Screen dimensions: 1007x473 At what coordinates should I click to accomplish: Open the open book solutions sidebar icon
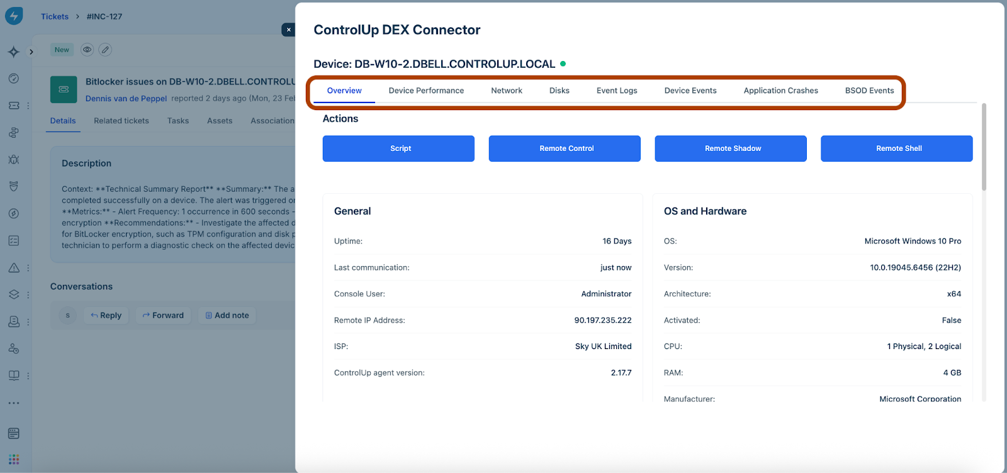click(x=14, y=376)
